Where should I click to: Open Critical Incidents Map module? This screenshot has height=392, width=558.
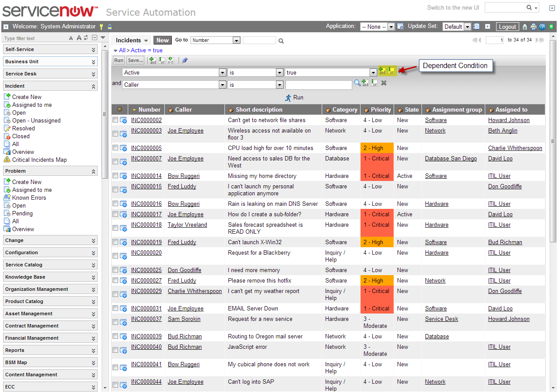[x=39, y=160]
